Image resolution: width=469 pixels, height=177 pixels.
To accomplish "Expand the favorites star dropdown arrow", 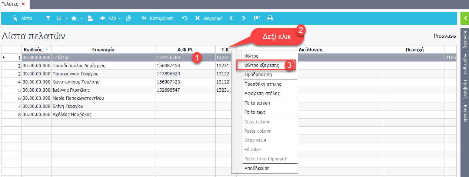I will pos(81,18).
